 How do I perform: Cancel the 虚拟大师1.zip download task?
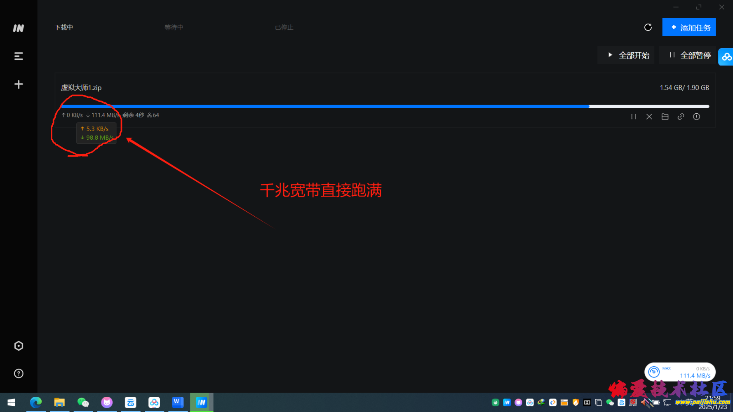pyautogui.click(x=649, y=117)
